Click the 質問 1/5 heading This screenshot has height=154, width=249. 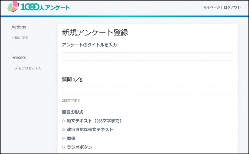pyautogui.click(x=72, y=79)
